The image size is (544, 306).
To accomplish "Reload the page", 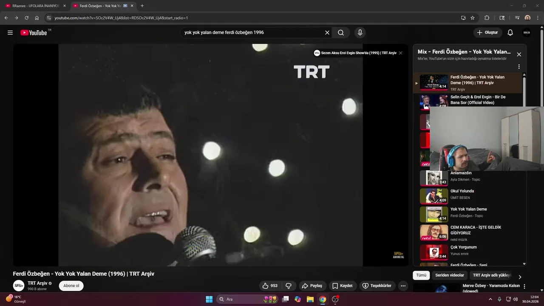I will pyautogui.click(x=26, y=18).
